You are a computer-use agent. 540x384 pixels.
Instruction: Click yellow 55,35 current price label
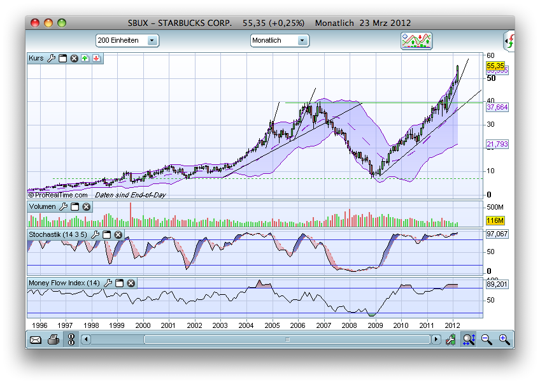point(495,66)
